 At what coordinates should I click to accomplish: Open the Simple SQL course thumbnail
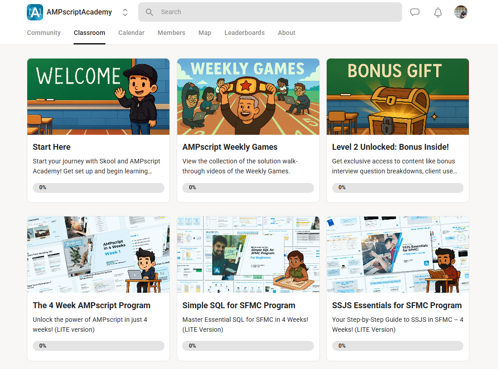tap(249, 255)
